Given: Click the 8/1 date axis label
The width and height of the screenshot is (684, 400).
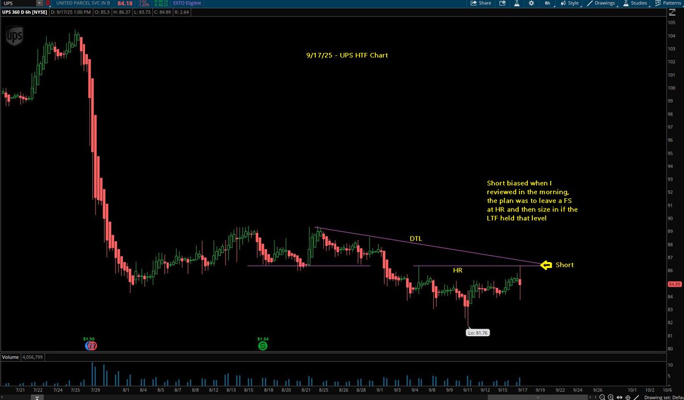Looking at the screenshot, I should 127,389.
